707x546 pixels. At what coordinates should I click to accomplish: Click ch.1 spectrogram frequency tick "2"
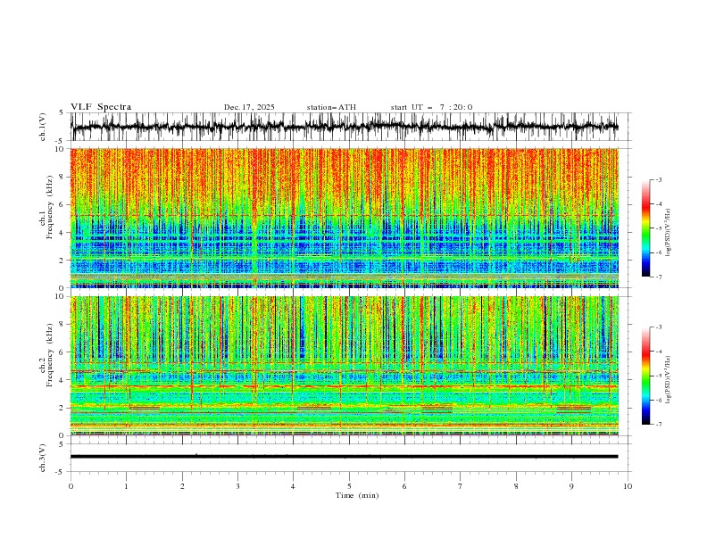pyautogui.click(x=62, y=260)
